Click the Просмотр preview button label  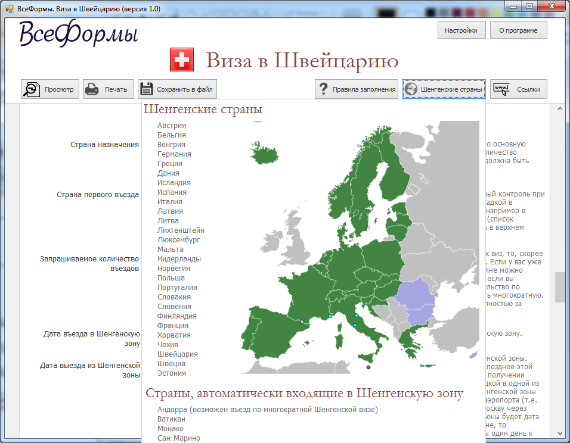click(59, 89)
